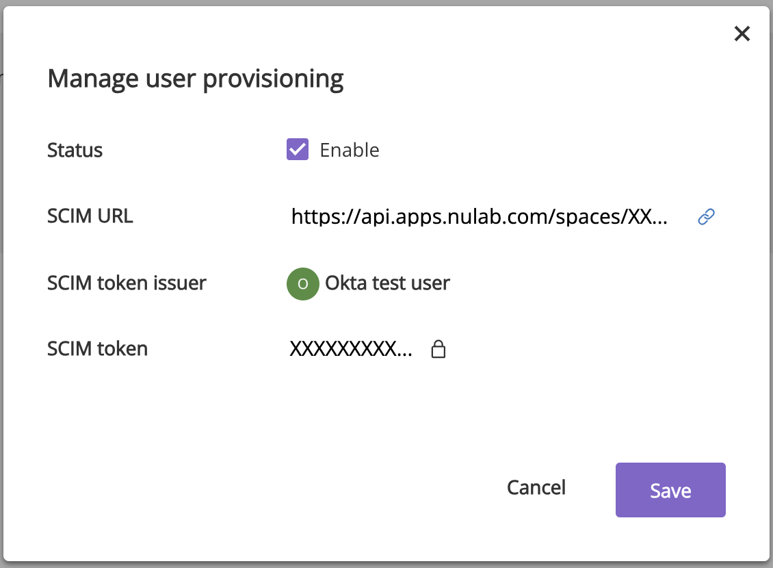The height and width of the screenshot is (568, 773).
Task: Click the letter O inside the avatar
Action: coord(303,284)
